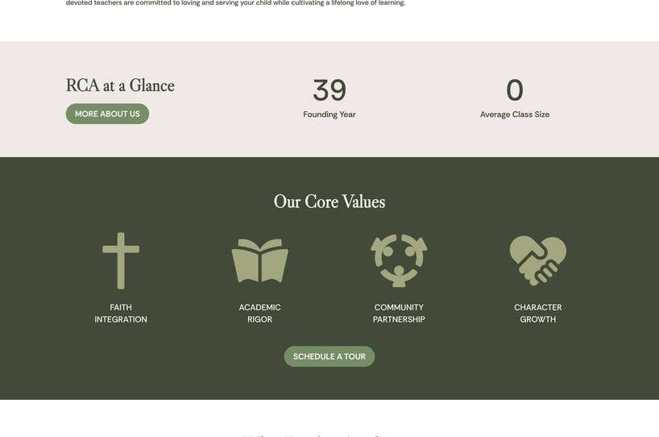Select the Academic Rigor text

point(259,314)
